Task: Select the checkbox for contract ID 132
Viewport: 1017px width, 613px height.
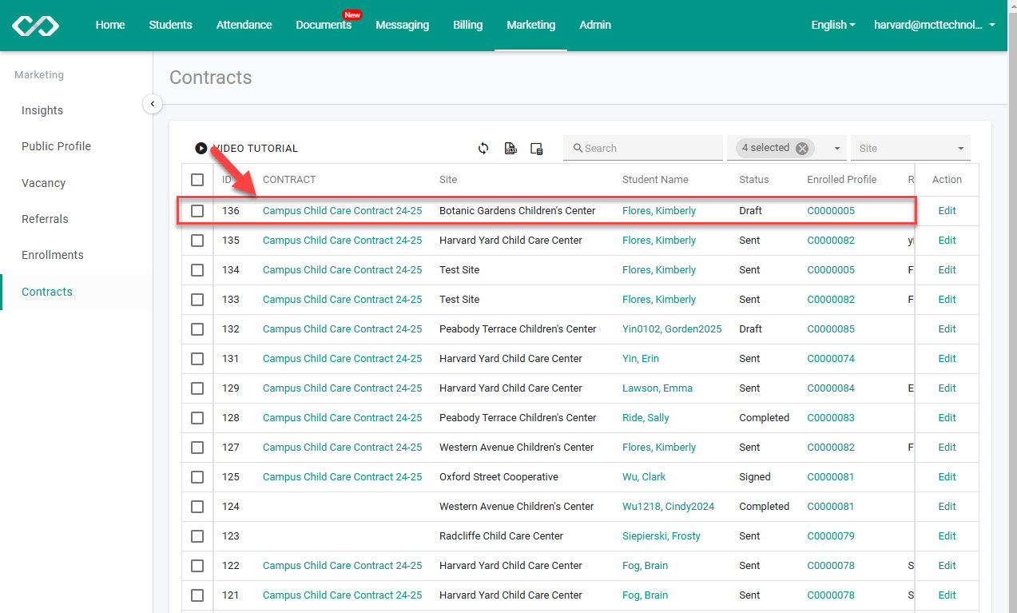Action: tap(197, 329)
